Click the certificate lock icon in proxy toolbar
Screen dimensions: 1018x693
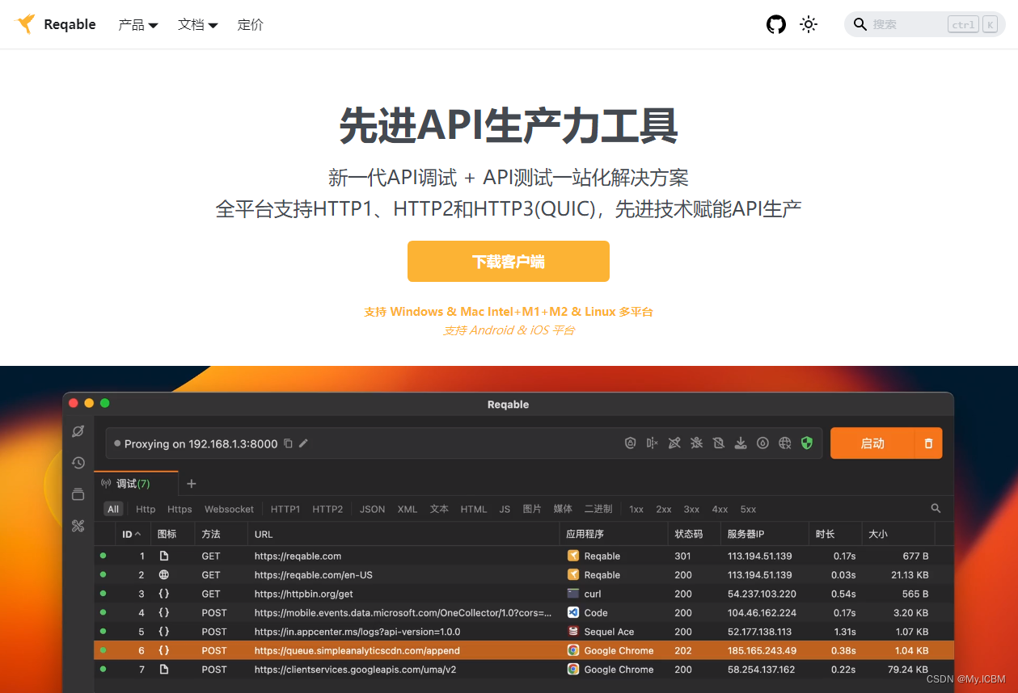(x=630, y=443)
